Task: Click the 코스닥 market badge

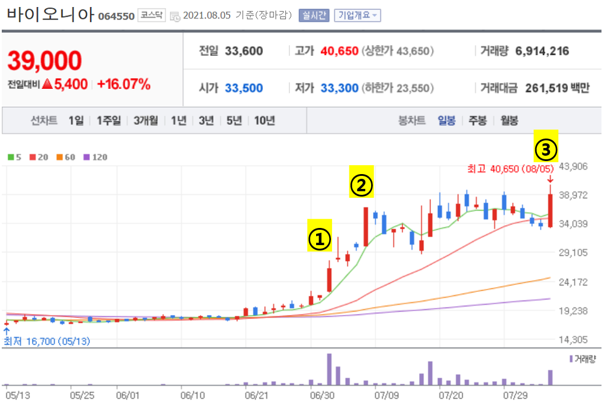Action: pos(152,15)
